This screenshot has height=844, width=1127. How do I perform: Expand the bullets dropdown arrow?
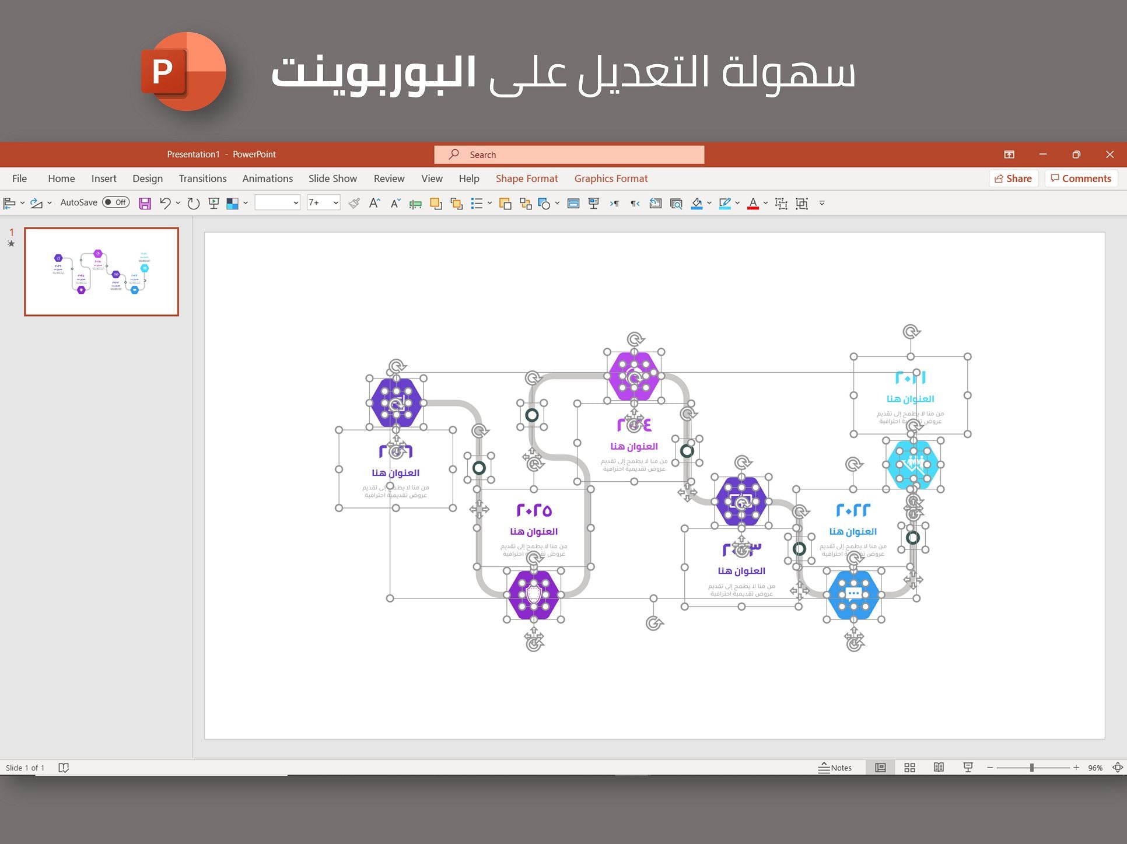[489, 203]
